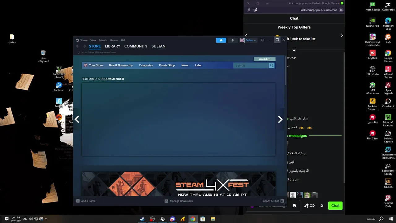Screen dimensions: 396x223
Task: Show next Weekly Top Gifters slide
Action: tap(342, 35)
